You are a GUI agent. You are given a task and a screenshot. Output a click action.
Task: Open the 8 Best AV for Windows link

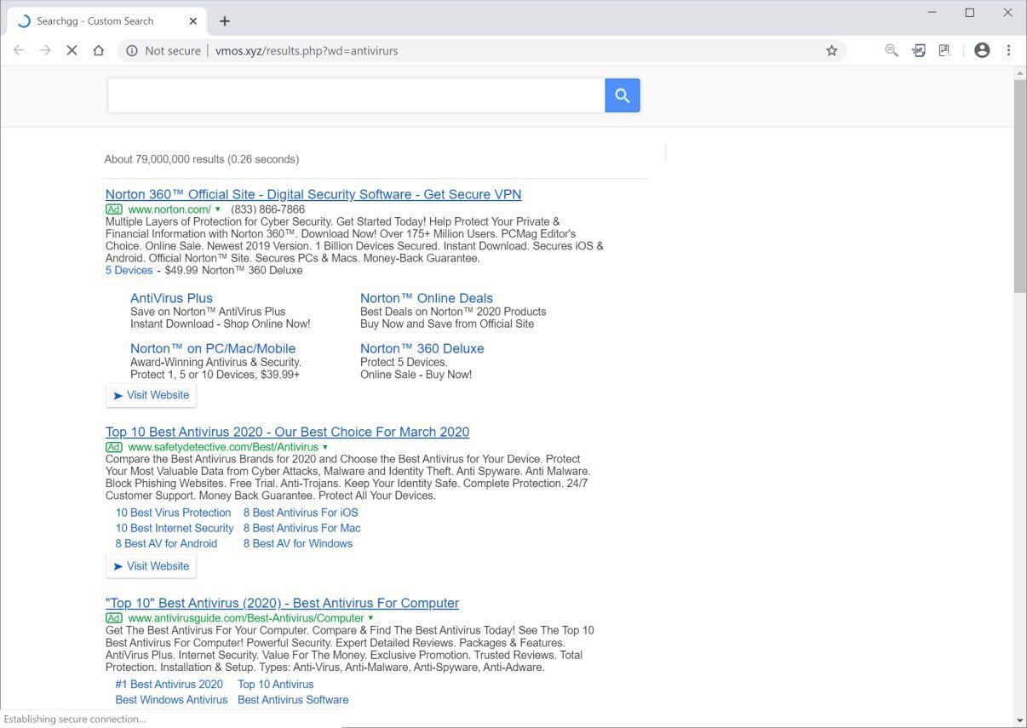click(x=298, y=543)
